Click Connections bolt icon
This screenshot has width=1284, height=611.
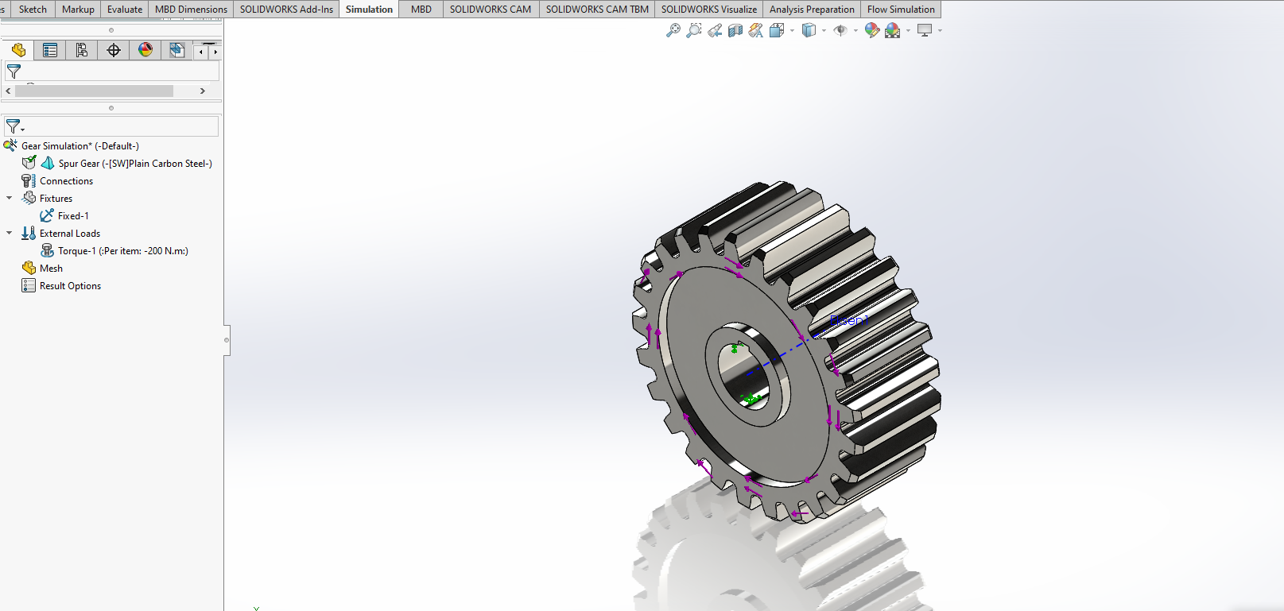[x=29, y=180]
